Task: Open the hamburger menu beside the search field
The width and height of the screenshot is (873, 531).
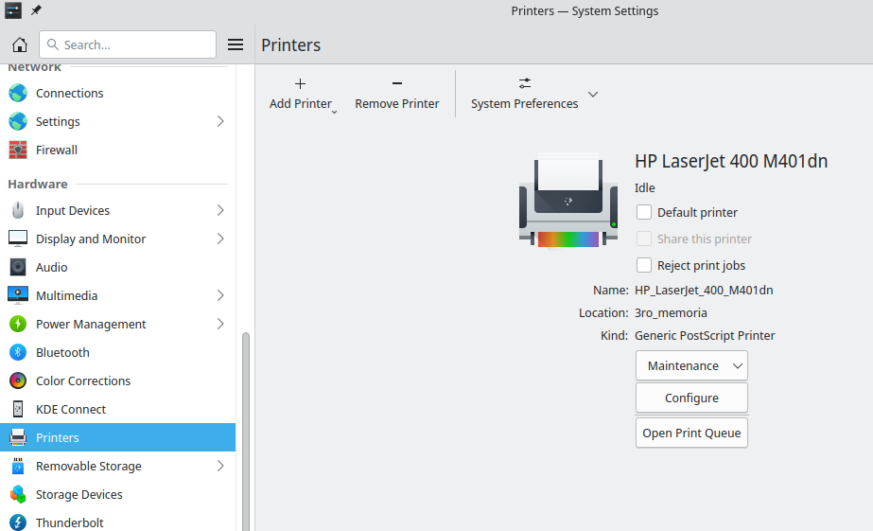Action: (236, 44)
